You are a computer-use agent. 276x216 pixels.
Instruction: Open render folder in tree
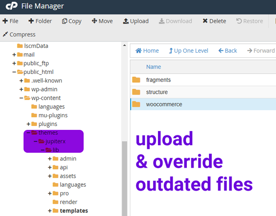point(68,202)
